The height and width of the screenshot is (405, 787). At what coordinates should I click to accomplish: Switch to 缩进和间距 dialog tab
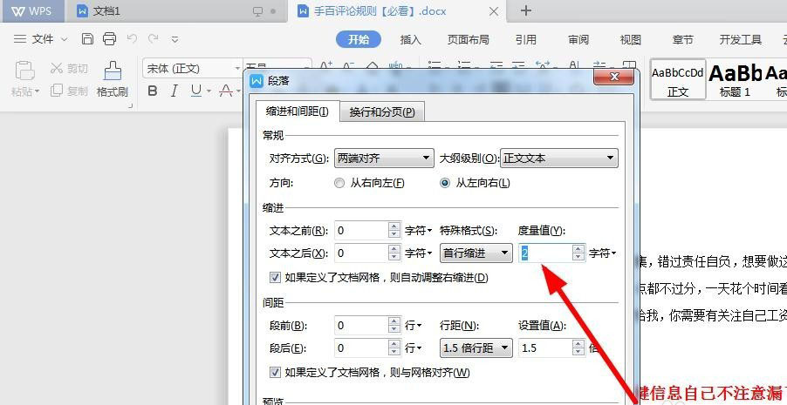coord(298,111)
